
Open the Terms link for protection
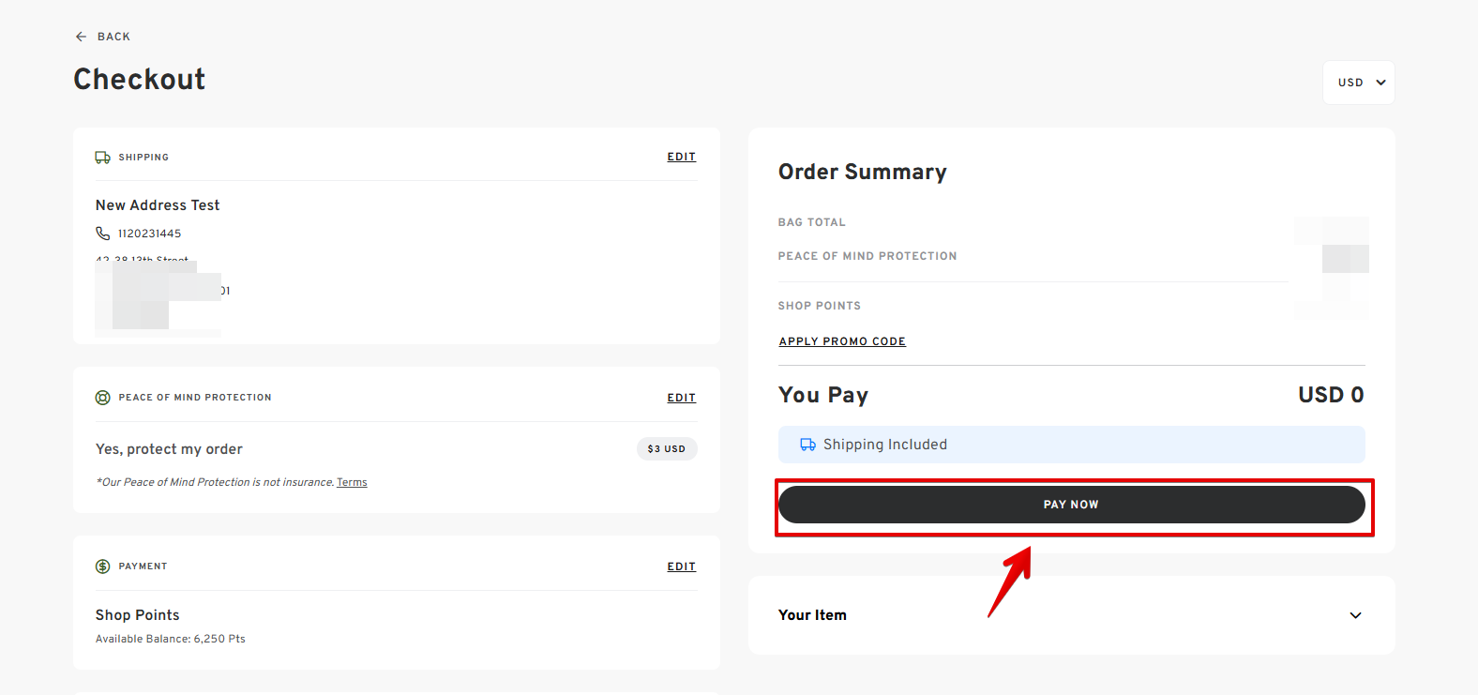(x=352, y=482)
